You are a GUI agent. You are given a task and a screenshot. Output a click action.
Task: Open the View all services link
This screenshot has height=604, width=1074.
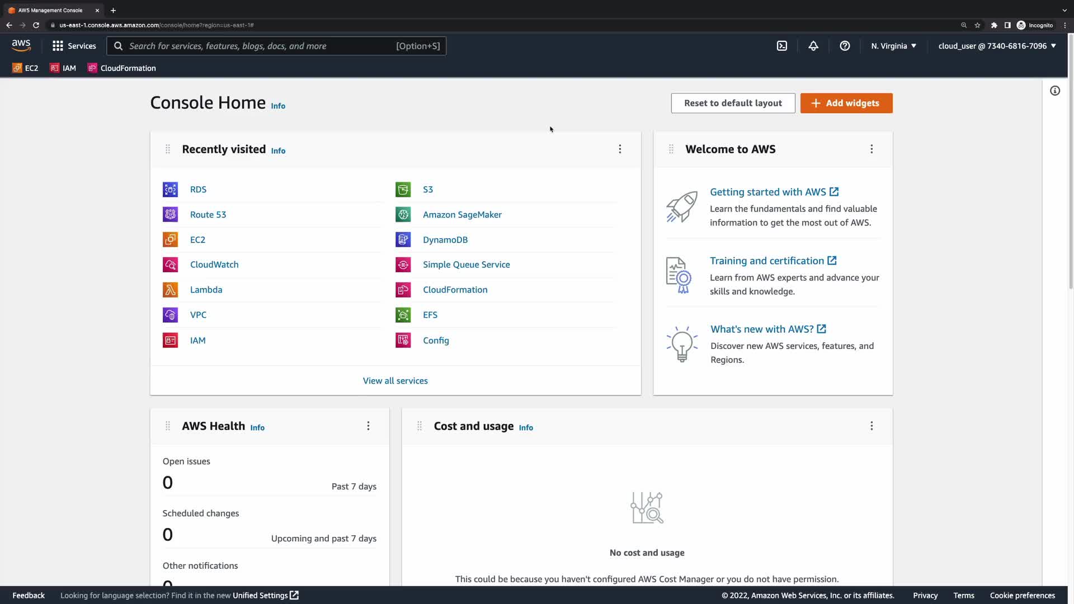[x=395, y=381]
